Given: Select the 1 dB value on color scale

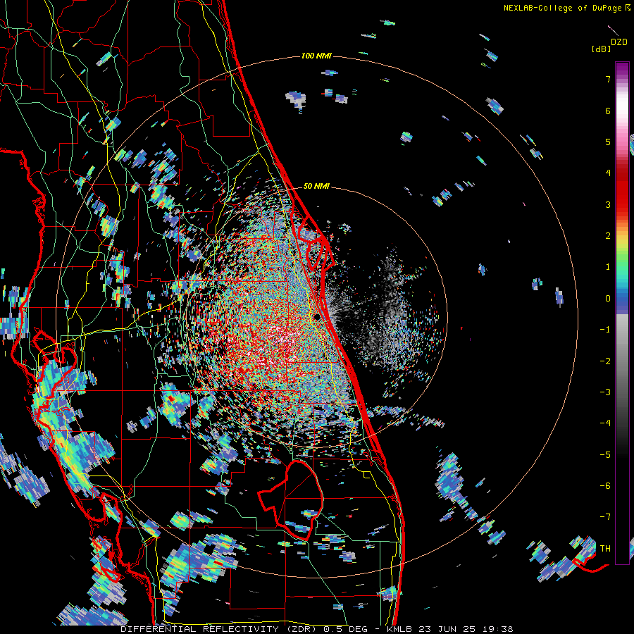Looking at the screenshot, I should [608, 267].
